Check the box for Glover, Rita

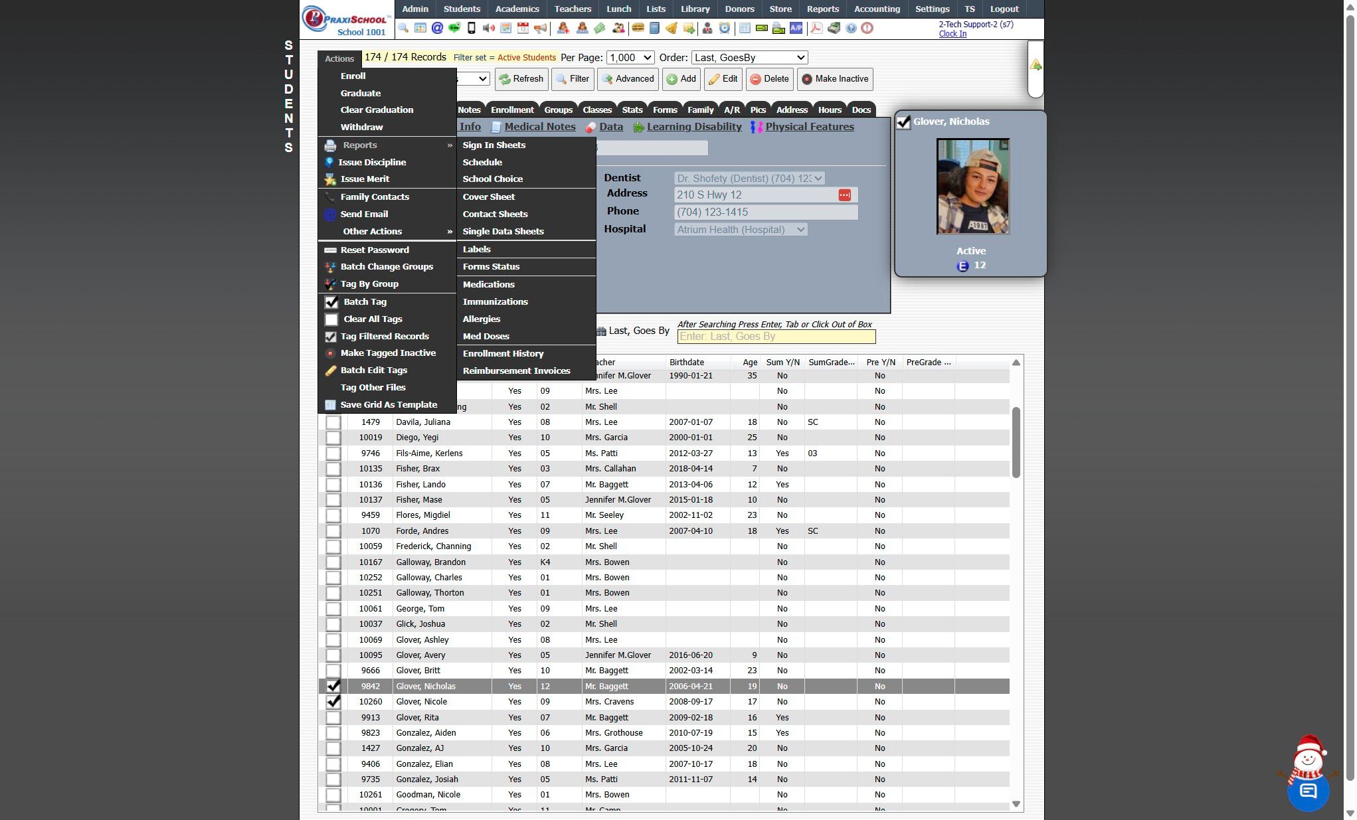(x=333, y=718)
